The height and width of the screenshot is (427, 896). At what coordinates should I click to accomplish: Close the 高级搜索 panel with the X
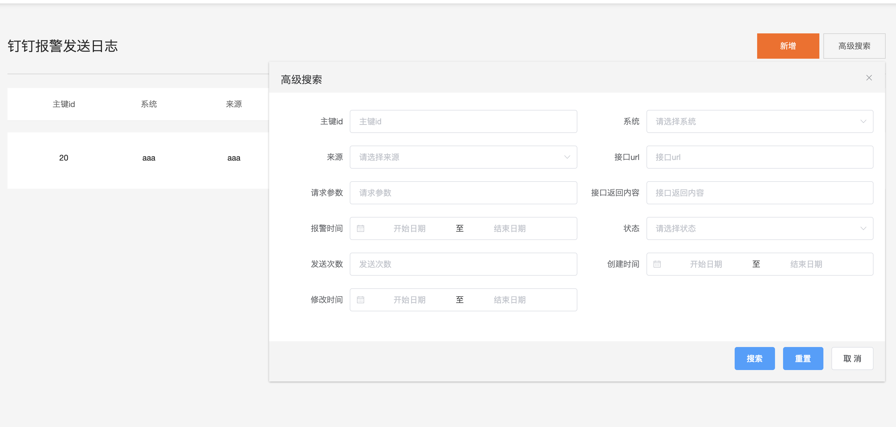869,78
